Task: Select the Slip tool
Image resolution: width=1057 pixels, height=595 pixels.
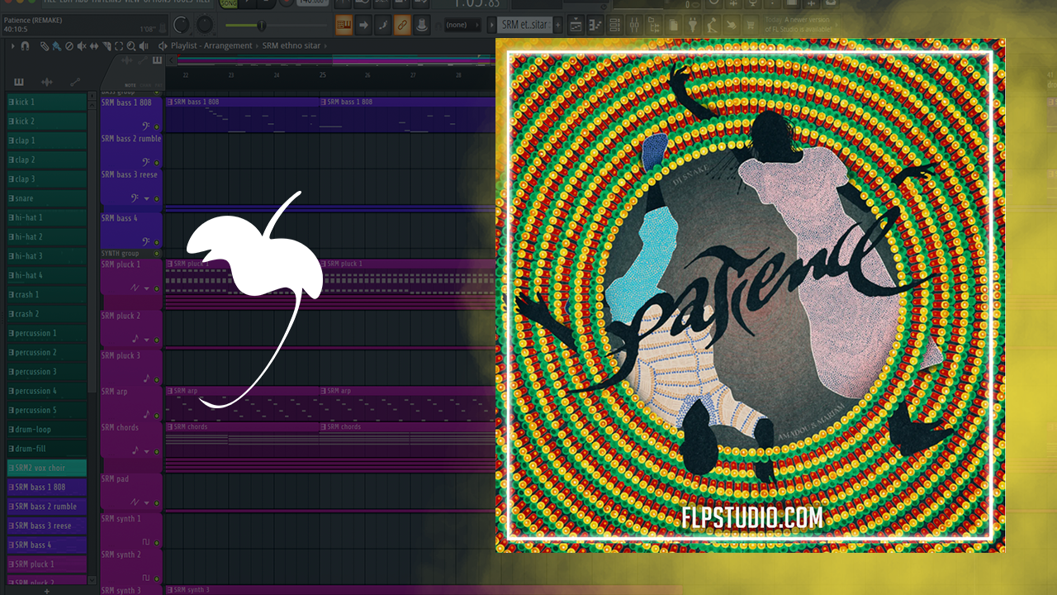Action: pyautogui.click(x=94, y=45)
